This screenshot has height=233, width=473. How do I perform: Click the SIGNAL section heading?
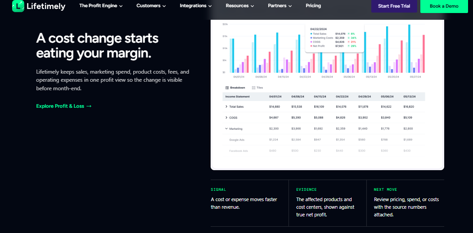click(218, 189)
